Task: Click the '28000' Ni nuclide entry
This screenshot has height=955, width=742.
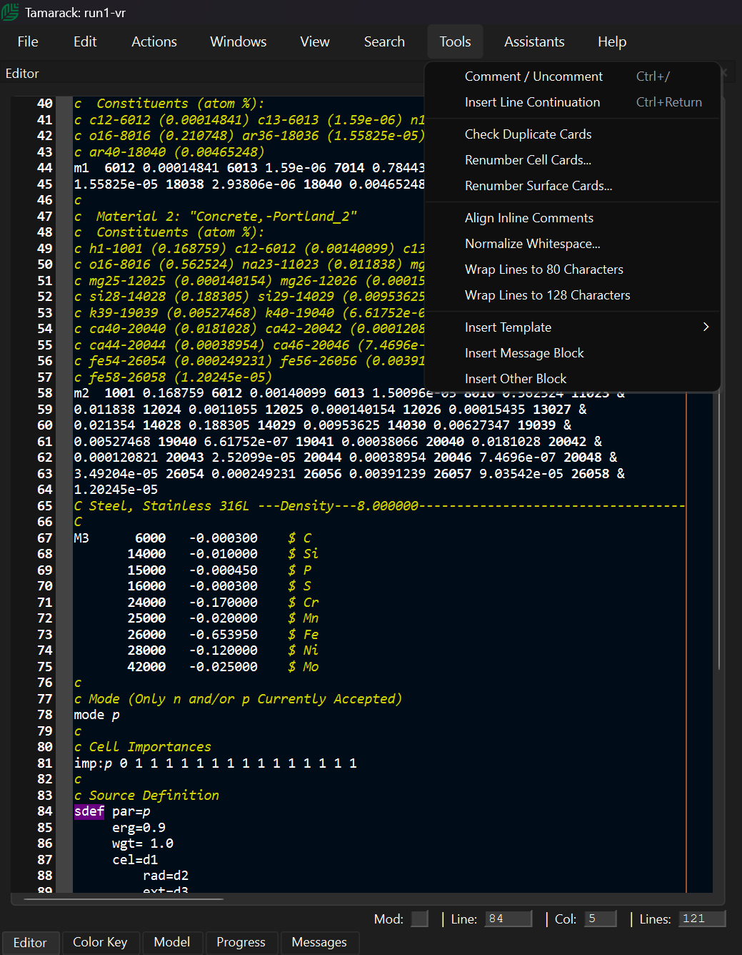Action: (x=146, y=650)
